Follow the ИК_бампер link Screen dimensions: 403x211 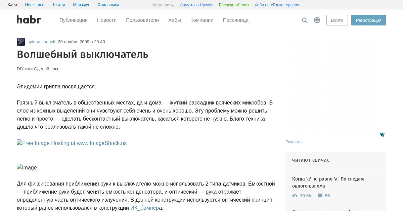144,208
